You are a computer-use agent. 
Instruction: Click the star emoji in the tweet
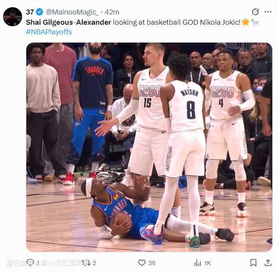click(245, 22)
